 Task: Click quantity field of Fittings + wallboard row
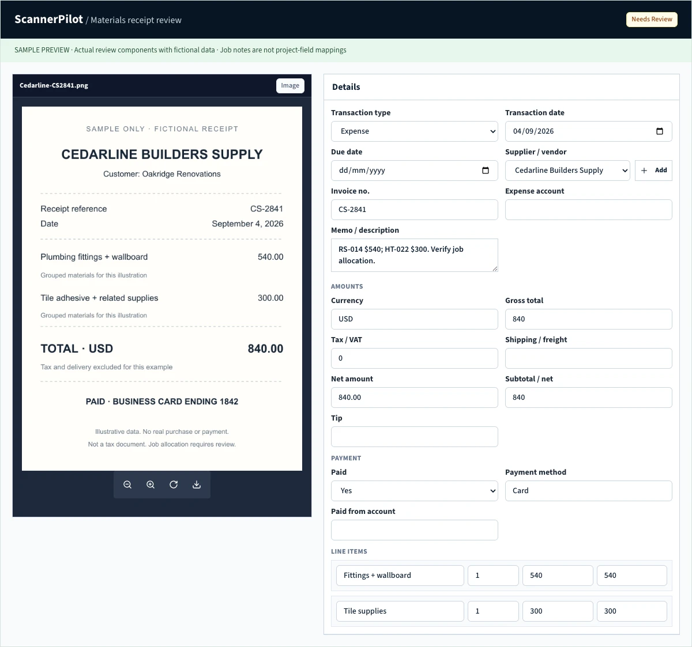click(x=493, y=576)
